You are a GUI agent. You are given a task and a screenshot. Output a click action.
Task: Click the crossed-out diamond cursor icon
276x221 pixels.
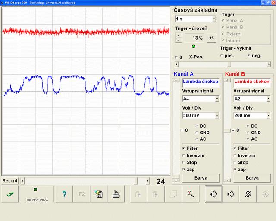point(248,194)
